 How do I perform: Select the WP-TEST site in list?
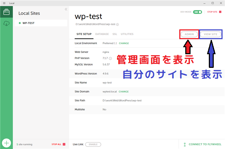coord(41,23)
